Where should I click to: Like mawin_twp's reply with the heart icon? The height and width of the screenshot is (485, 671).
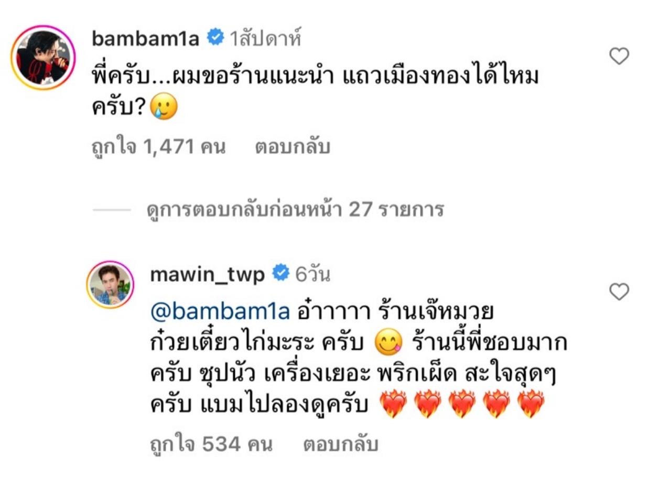pyautogui.click(x=619, y=292)
